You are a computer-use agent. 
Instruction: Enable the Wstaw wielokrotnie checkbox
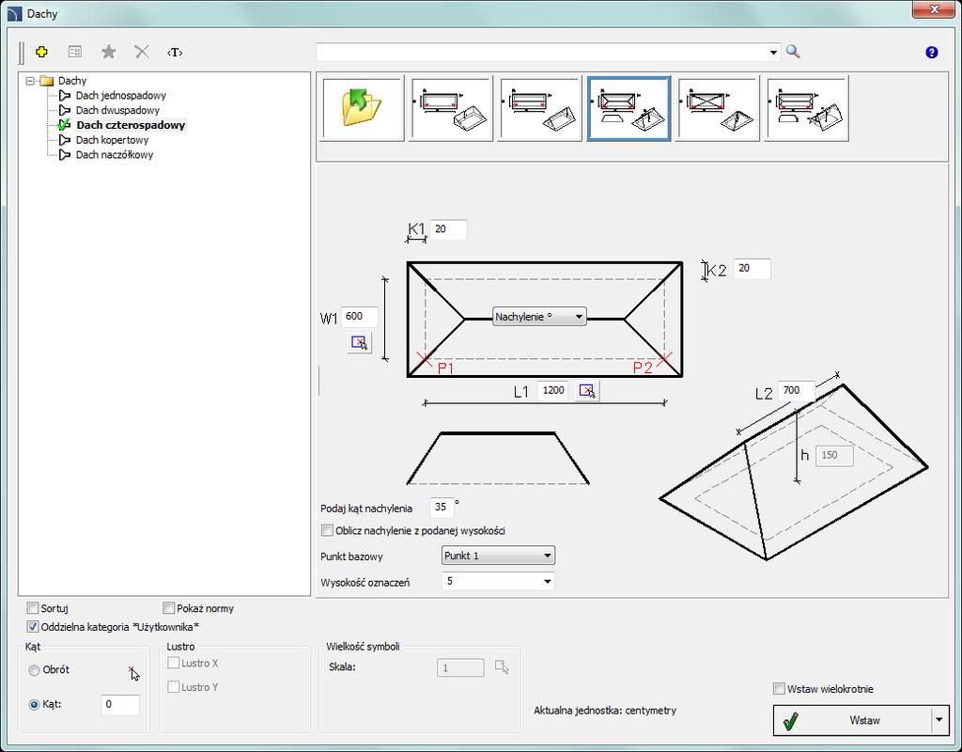tap(779, 689)
